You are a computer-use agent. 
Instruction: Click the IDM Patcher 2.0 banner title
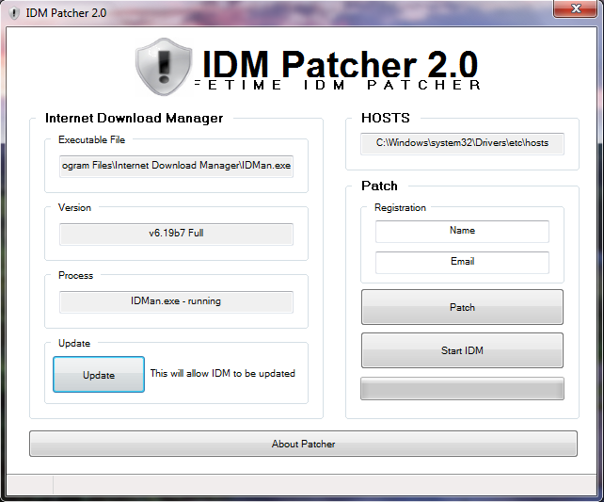point(340,64)
